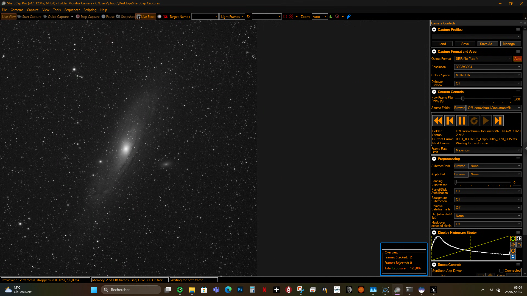Click the Target Name input field
The image size is (527, 296).
[x=205, y=17]
